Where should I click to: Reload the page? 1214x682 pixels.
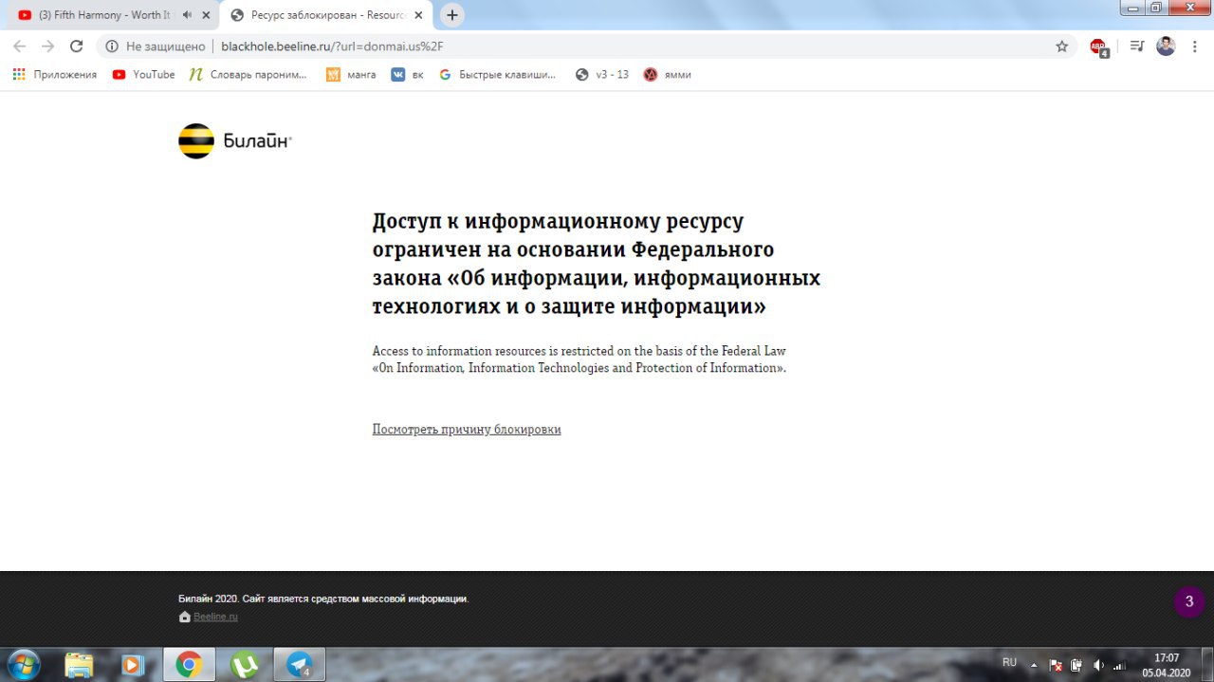77,46
